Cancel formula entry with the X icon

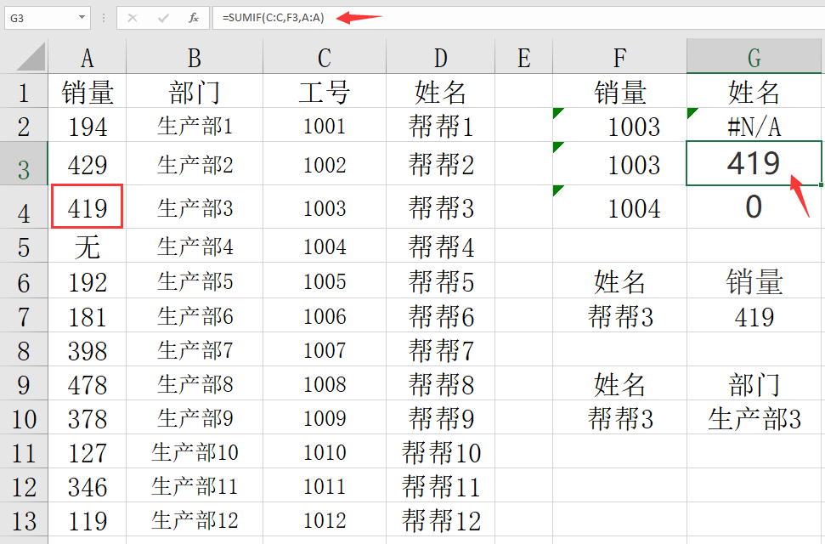(x=133, y=18)
